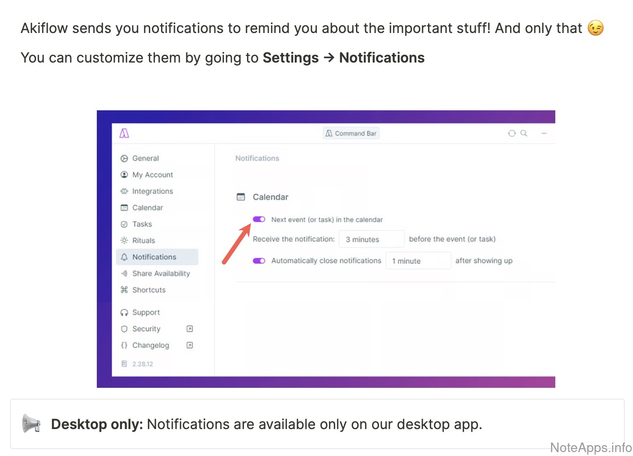This screenshot has width=633, height=456.
Task: Click the Calendar section icon
Action: pos(241,197)
